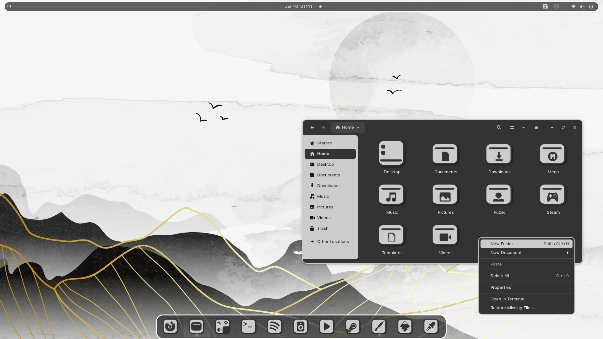This screenshot has height=339, width=603.
Task: Open the Documents folder icon
Action: [x=445, y=154]
